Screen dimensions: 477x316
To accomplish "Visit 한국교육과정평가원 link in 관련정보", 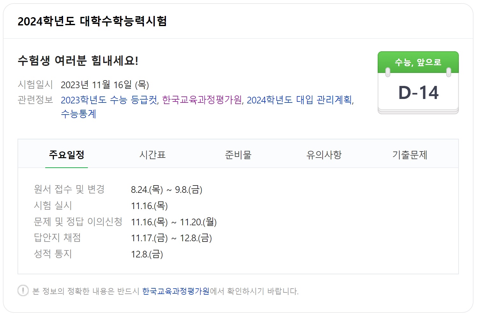I will (x=202, y=101).
